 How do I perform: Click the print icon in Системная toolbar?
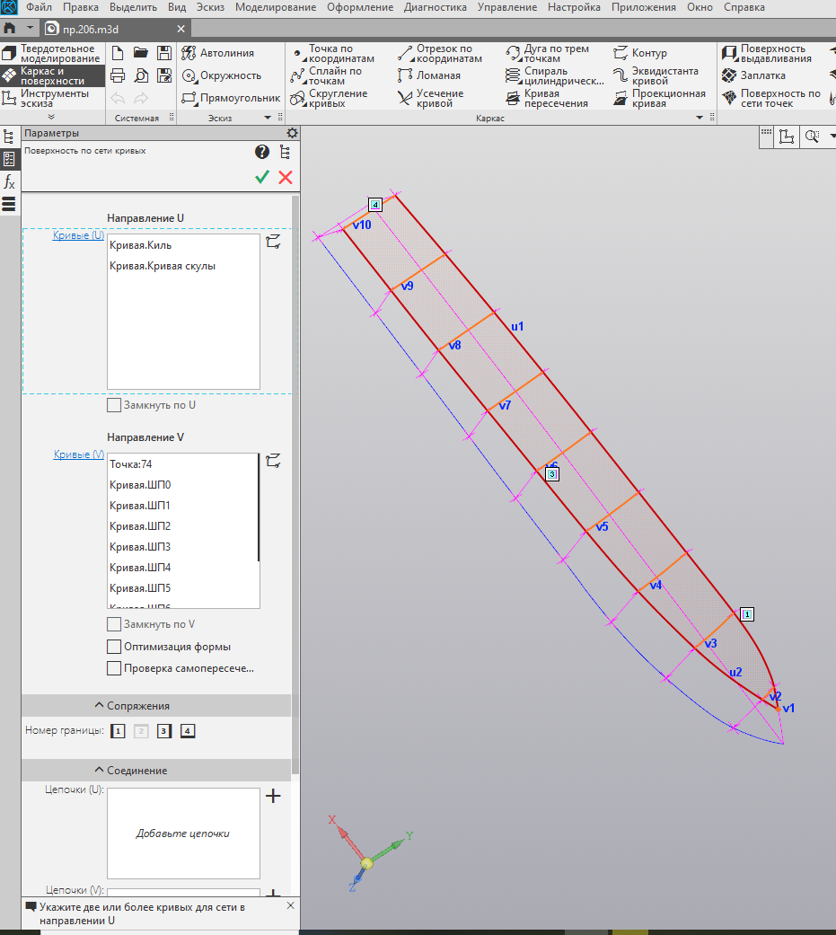[118, 75]
